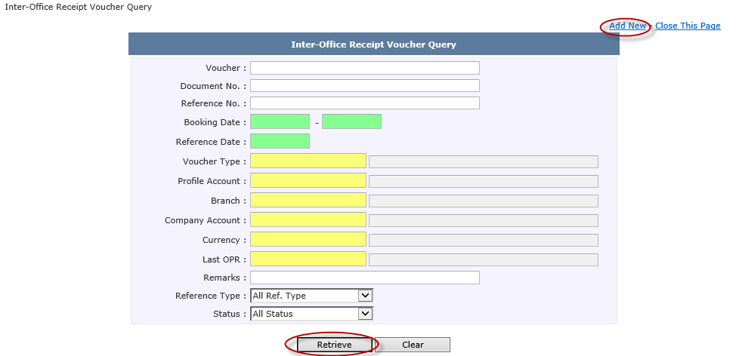
Task: Open the Reference Type dropdown
Action: click(311, 296)
